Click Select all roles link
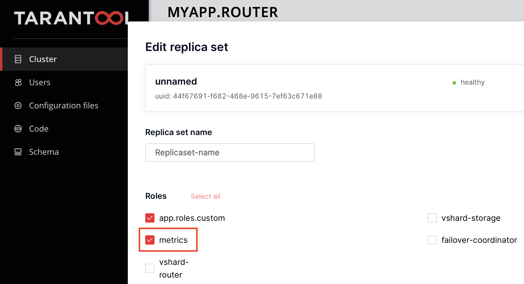The height and width of the screenshot is (284, 524). pos(205,196)
